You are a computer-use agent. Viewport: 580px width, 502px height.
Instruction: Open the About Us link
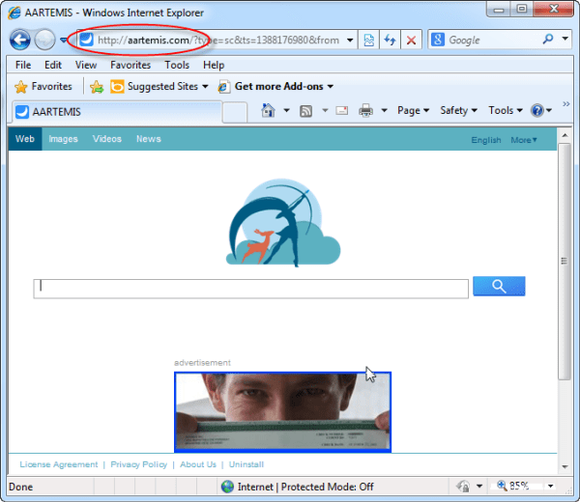198,464
